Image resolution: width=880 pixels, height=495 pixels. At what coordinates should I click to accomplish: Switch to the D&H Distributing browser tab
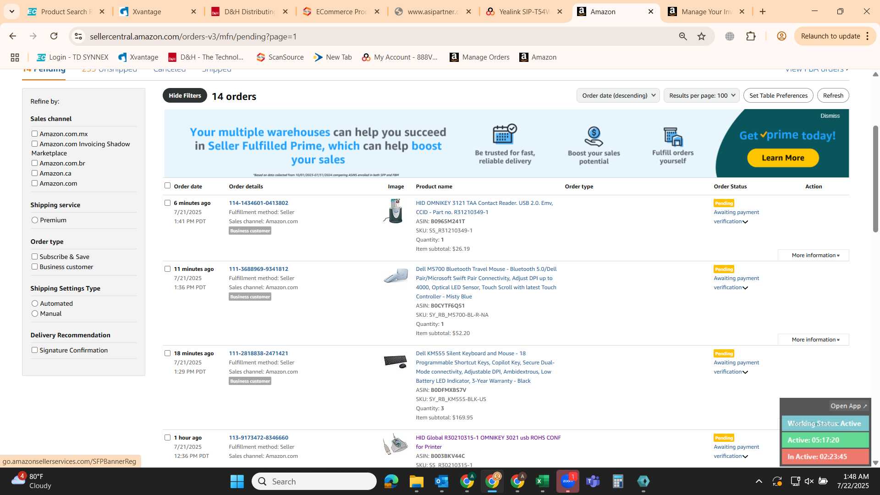pyautogui.click(x=249, y=11)
